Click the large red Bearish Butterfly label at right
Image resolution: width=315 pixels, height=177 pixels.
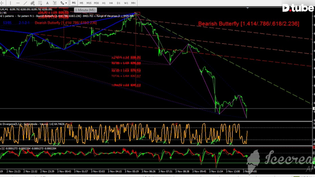pyautogui.click(x=249, y=24)
